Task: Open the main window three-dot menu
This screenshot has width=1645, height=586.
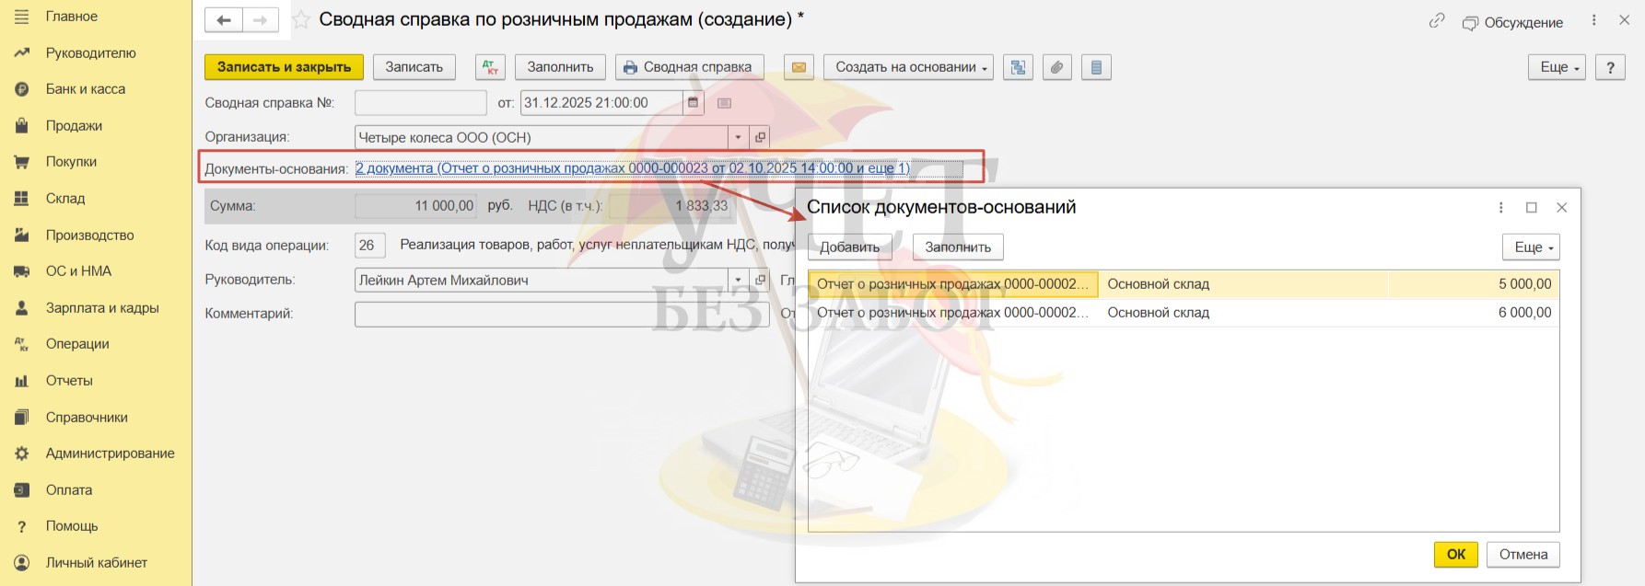Action: click(1594, 20)
